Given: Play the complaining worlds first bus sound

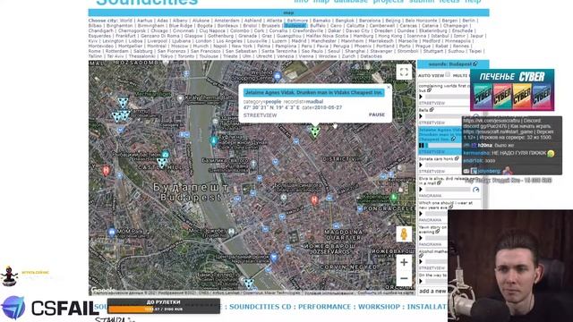Looking at the screenshot, I should [421, 97].
